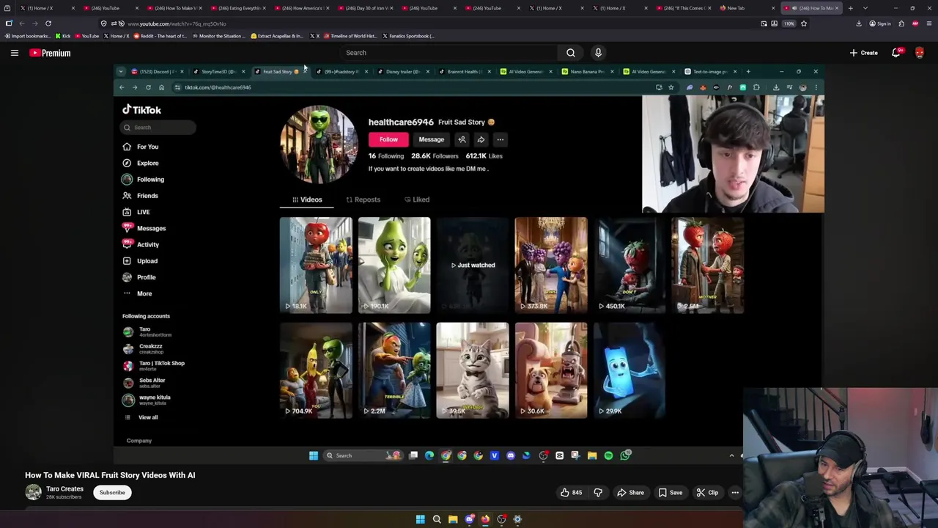This screenshot has width=938, height=528.
Task: Switch to the Nano Banana Chrome tab
Action: pyautogui.click(x=587, y=71)
